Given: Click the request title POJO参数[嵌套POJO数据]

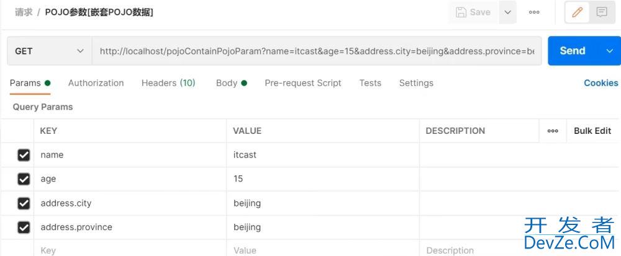Looking at the screenshot, I should click(x=99, y=12).
